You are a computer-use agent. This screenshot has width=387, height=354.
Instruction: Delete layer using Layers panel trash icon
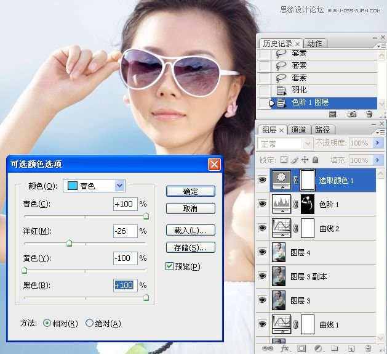[x=368, y=348]
